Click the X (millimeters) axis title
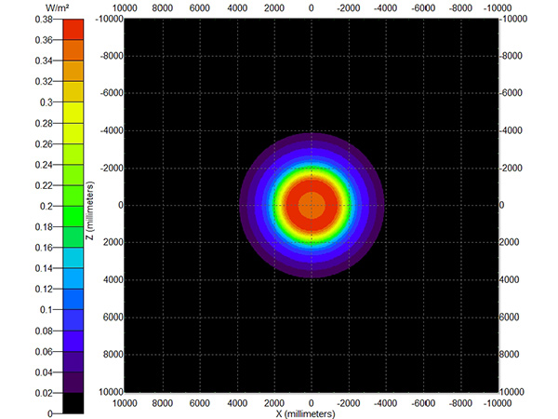Screen dimensions: 558x419 (305, 414)
